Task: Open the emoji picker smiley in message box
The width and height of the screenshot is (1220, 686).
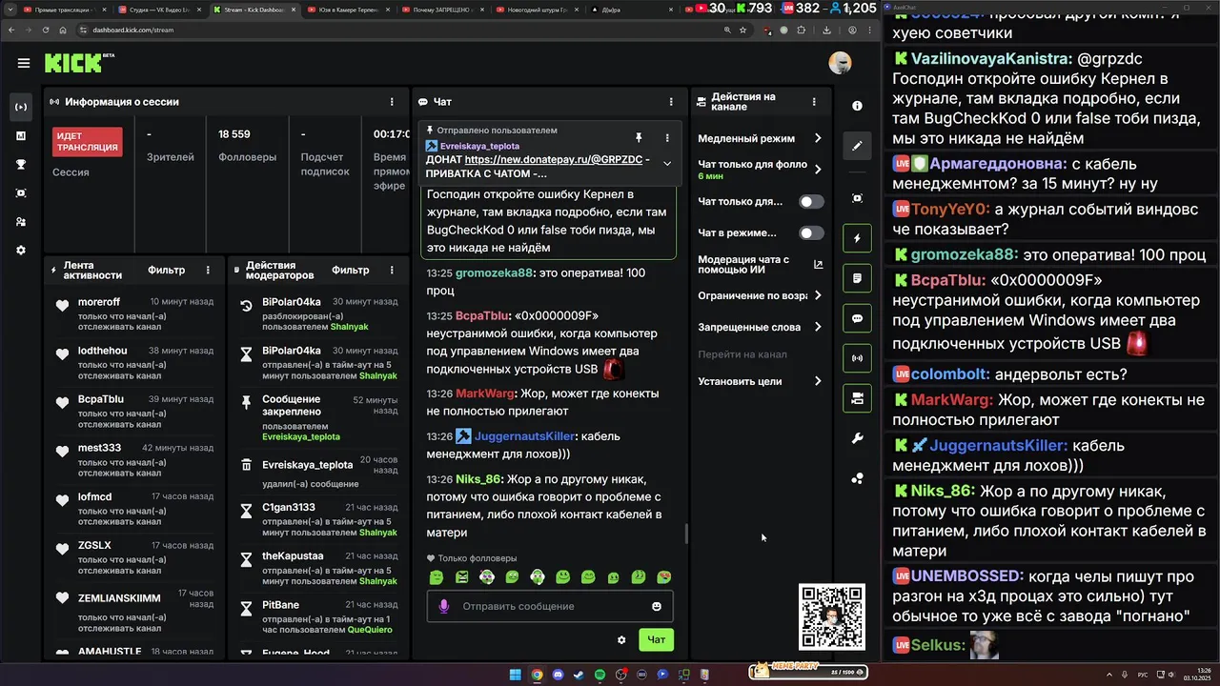Action: tap(657, 606)
